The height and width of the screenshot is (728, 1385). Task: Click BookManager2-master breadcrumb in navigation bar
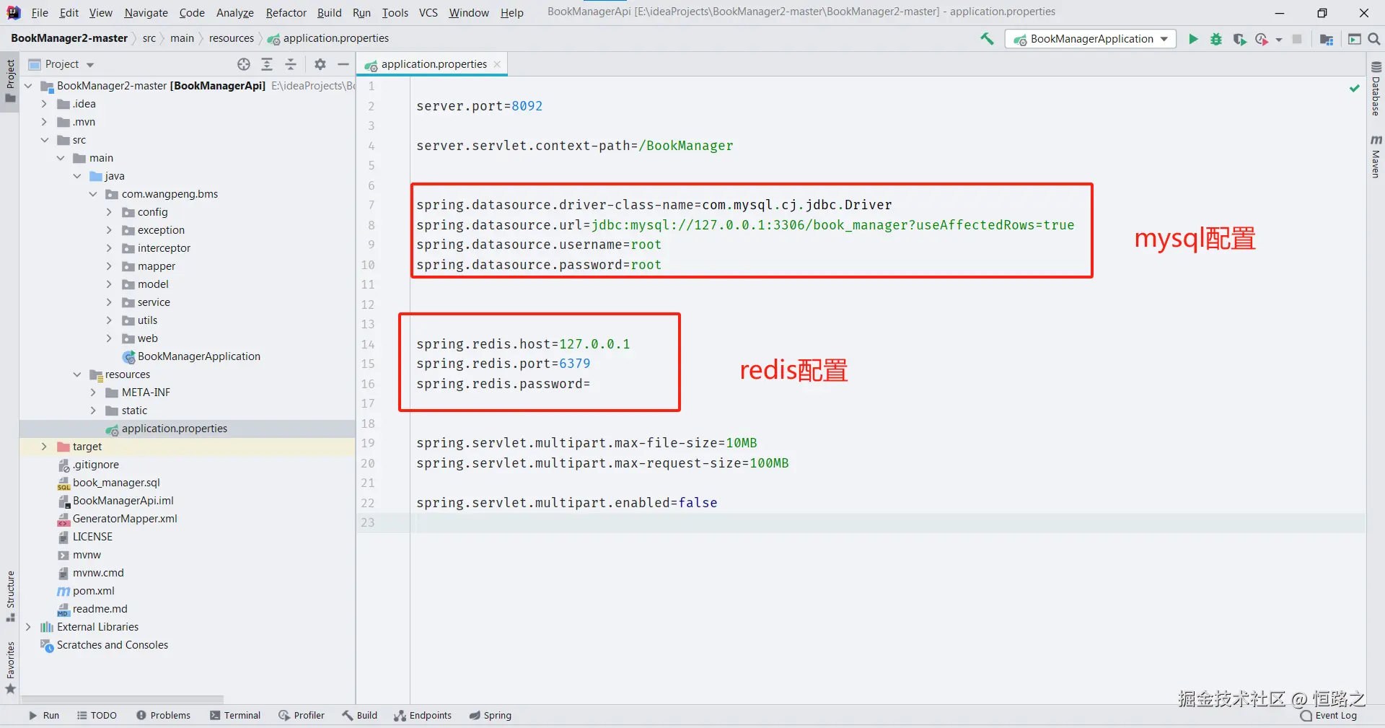coord(69,38)
